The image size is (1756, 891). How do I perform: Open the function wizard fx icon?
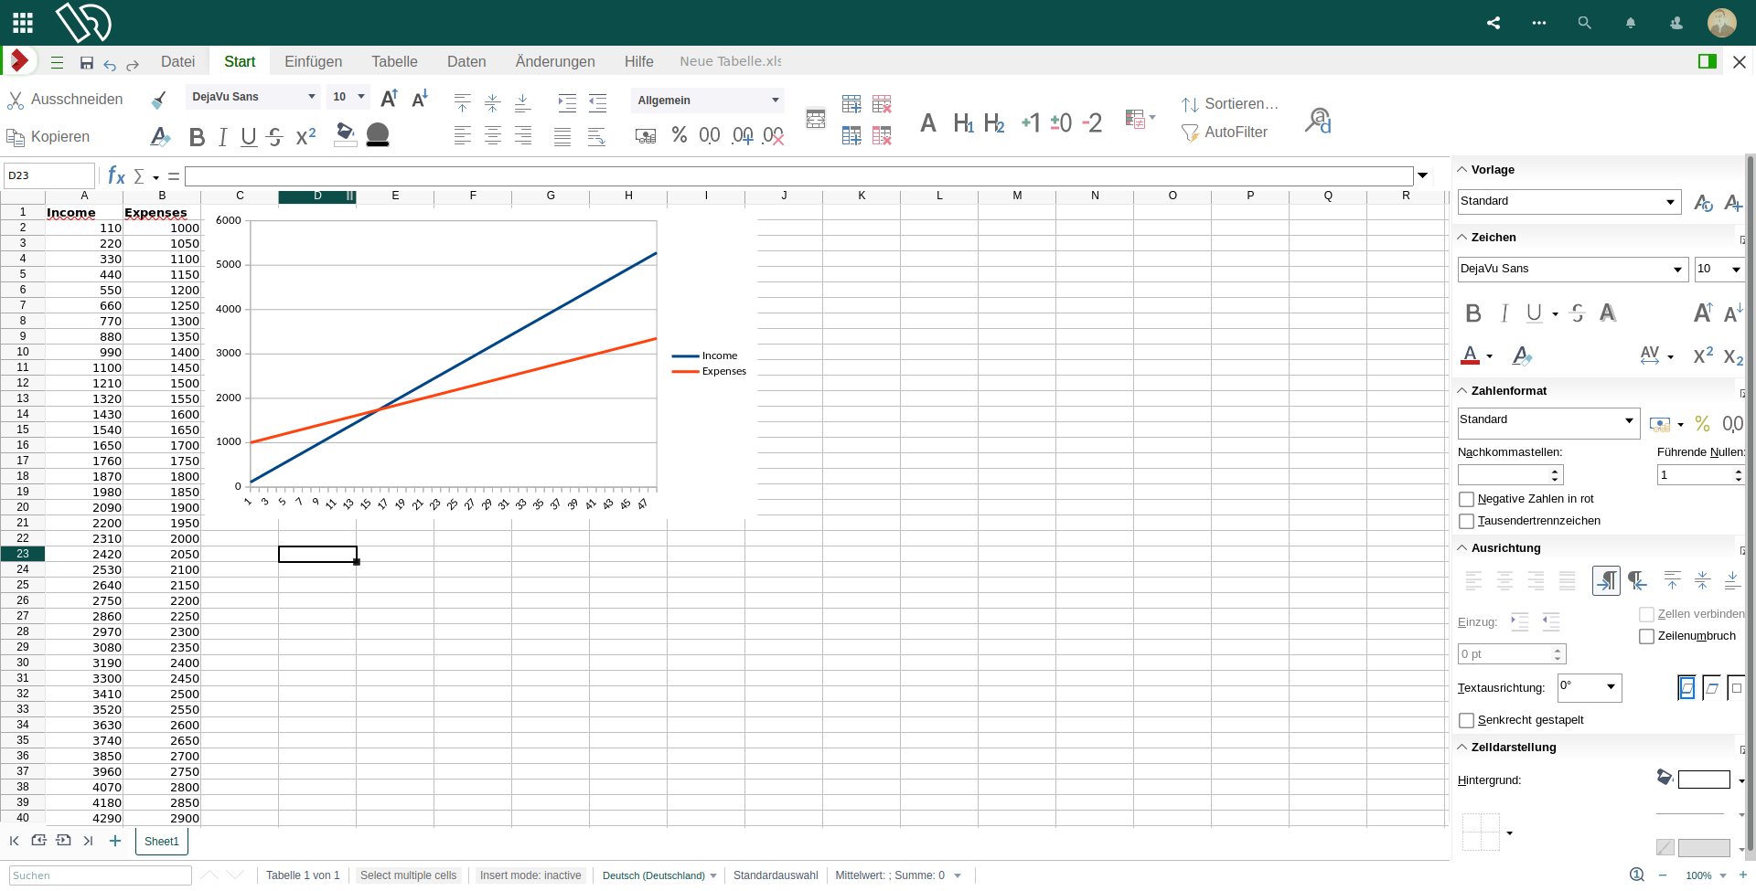click(116, 175)
